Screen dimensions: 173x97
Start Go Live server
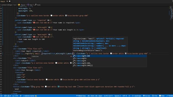click(147, 96)
